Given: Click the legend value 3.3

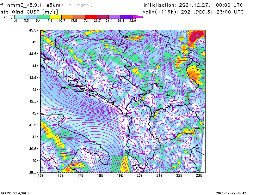Looking at the screenshot, I should pyautogui.click(x=26, y=21).
